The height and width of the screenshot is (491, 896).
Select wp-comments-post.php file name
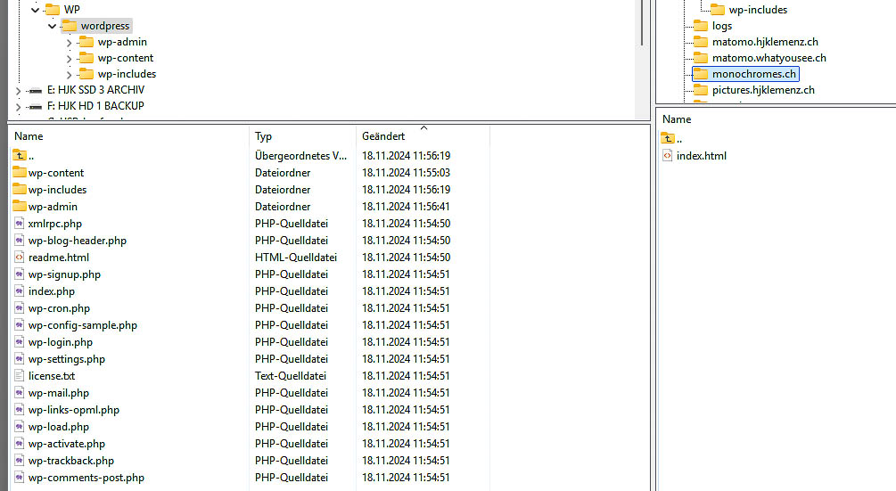86,478
